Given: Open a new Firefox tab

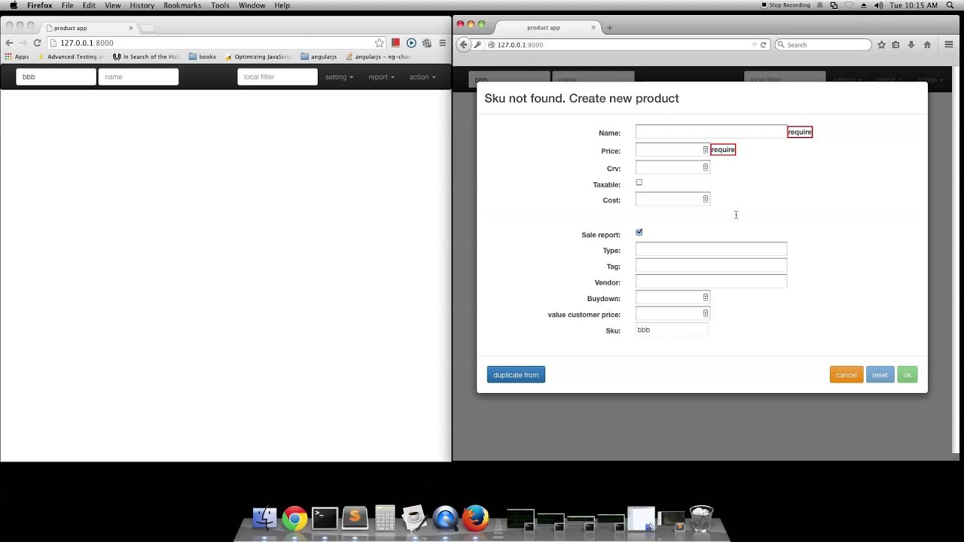Looking at the screenshot, I should tap(609, 28).
